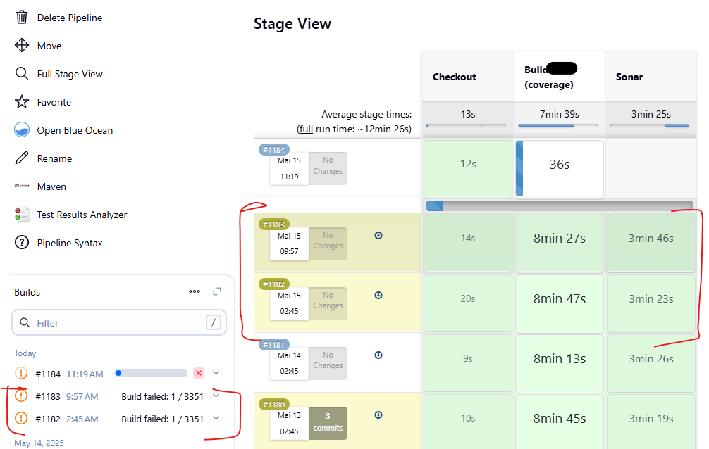The height and width of the screenshot is (449, 709).
Task: Click the Rename pencil icon
Action: click(x=22, y=158)
